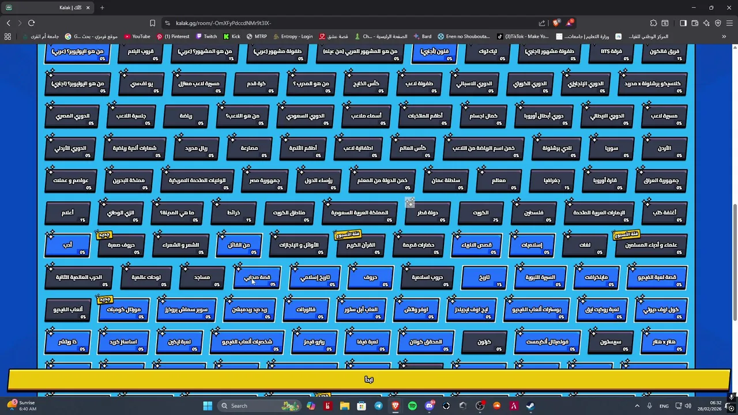Viewport: 738px width, 415px height.
Task: Open Microsoft Store from the taskbar
Action: (x=361, y=406)
